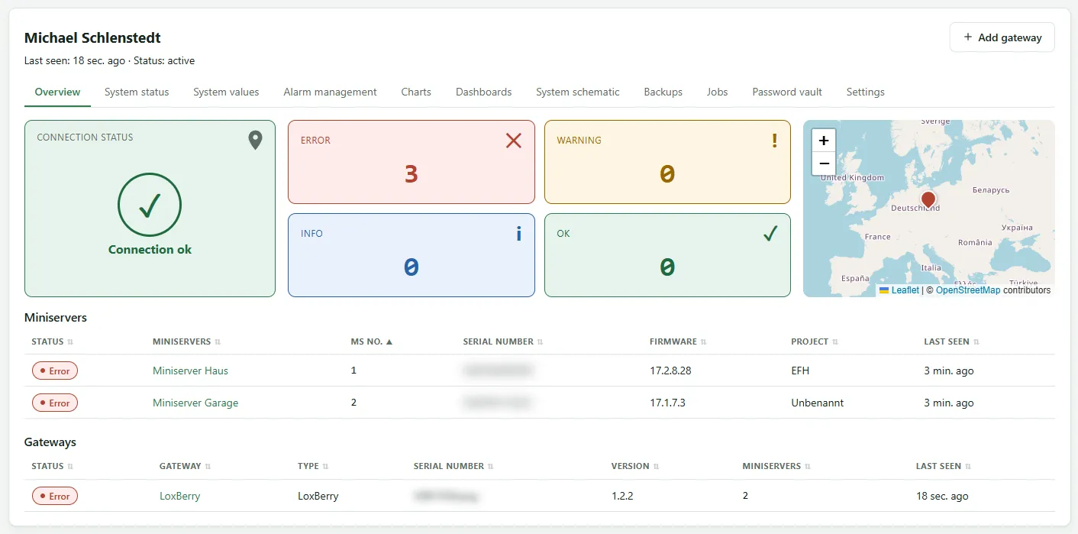Click project name Unbenannt
This screenshot has width=1078, height=534.
[x=818, y=403]
